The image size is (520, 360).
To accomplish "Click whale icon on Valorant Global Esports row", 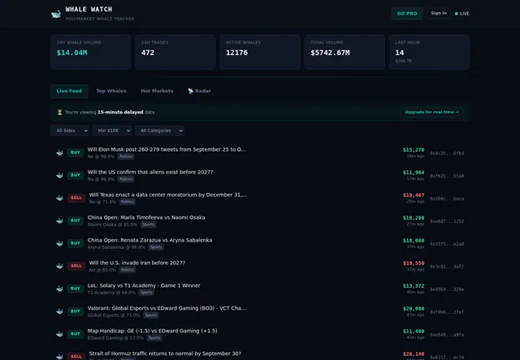I will tap(59, 311).
